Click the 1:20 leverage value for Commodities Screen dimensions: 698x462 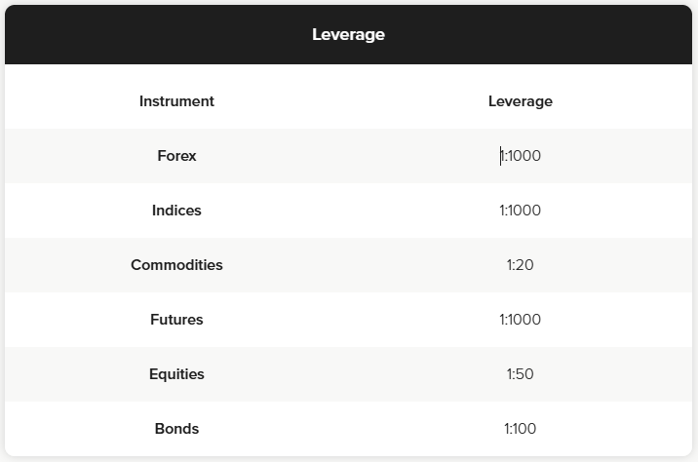click(521, 265)
